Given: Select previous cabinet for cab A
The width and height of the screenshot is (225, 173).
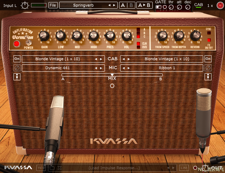Looking at the screenshot, I should click(x=96, y=59).
